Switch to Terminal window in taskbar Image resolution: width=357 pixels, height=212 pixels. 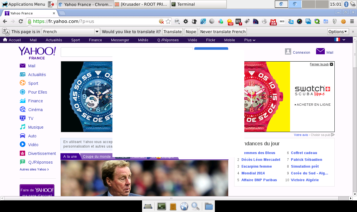(x=198, y=4)
